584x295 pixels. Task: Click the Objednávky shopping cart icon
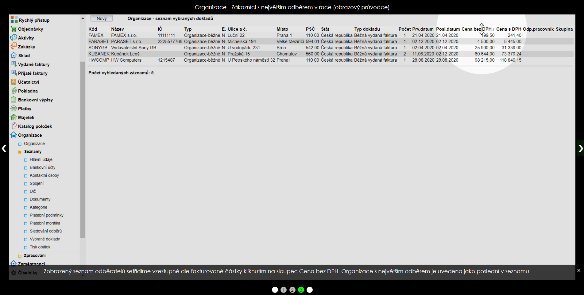coord(14,29)
